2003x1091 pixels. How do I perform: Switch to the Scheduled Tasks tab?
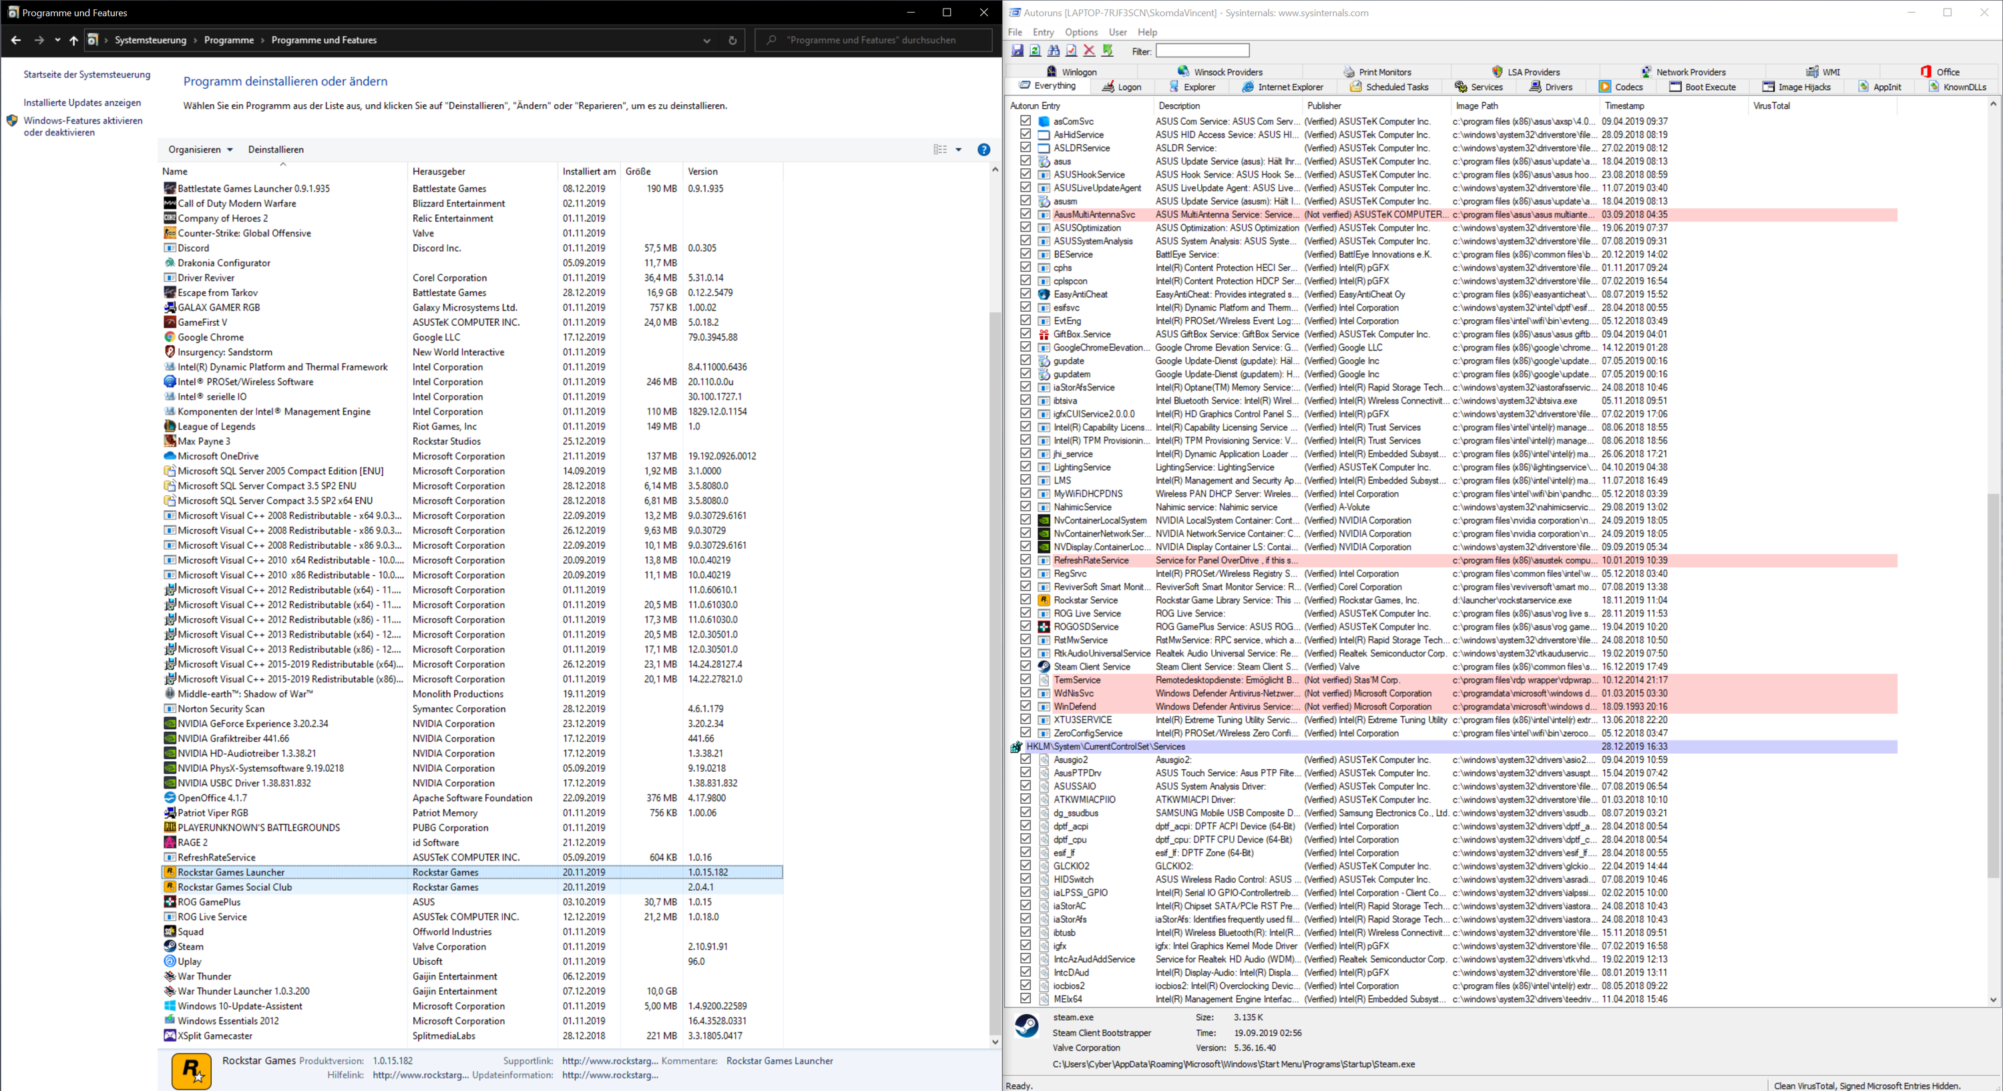point(1389,87)
